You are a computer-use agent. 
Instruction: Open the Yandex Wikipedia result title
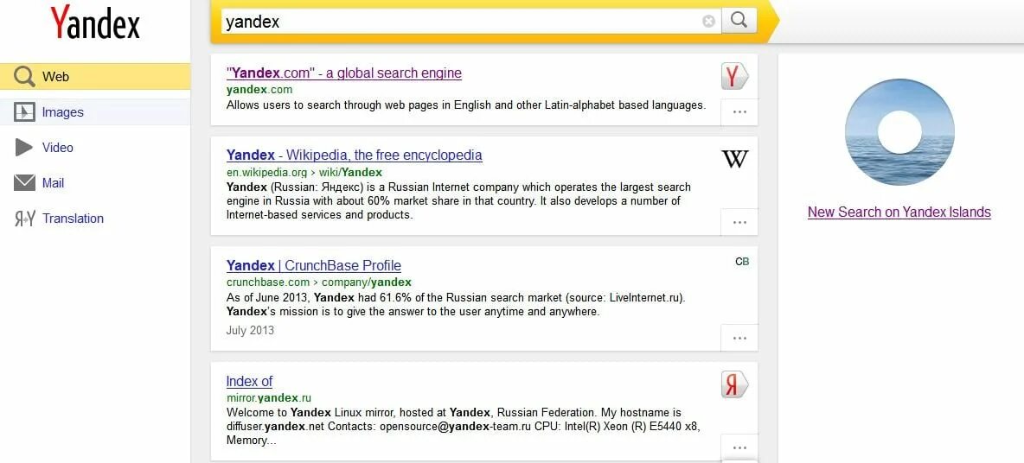click(x=354, y=155)
